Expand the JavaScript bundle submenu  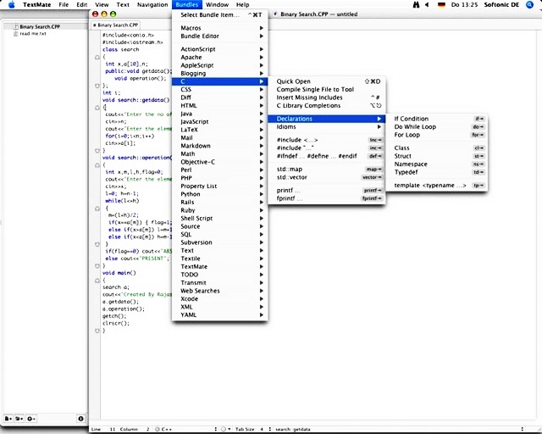point(220,121)
